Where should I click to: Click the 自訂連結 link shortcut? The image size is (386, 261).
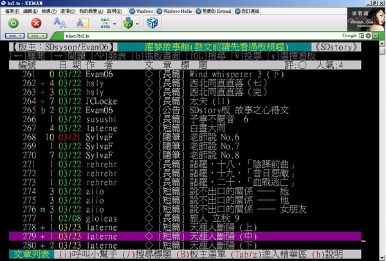pyautogui.click(x=248, y=12)
